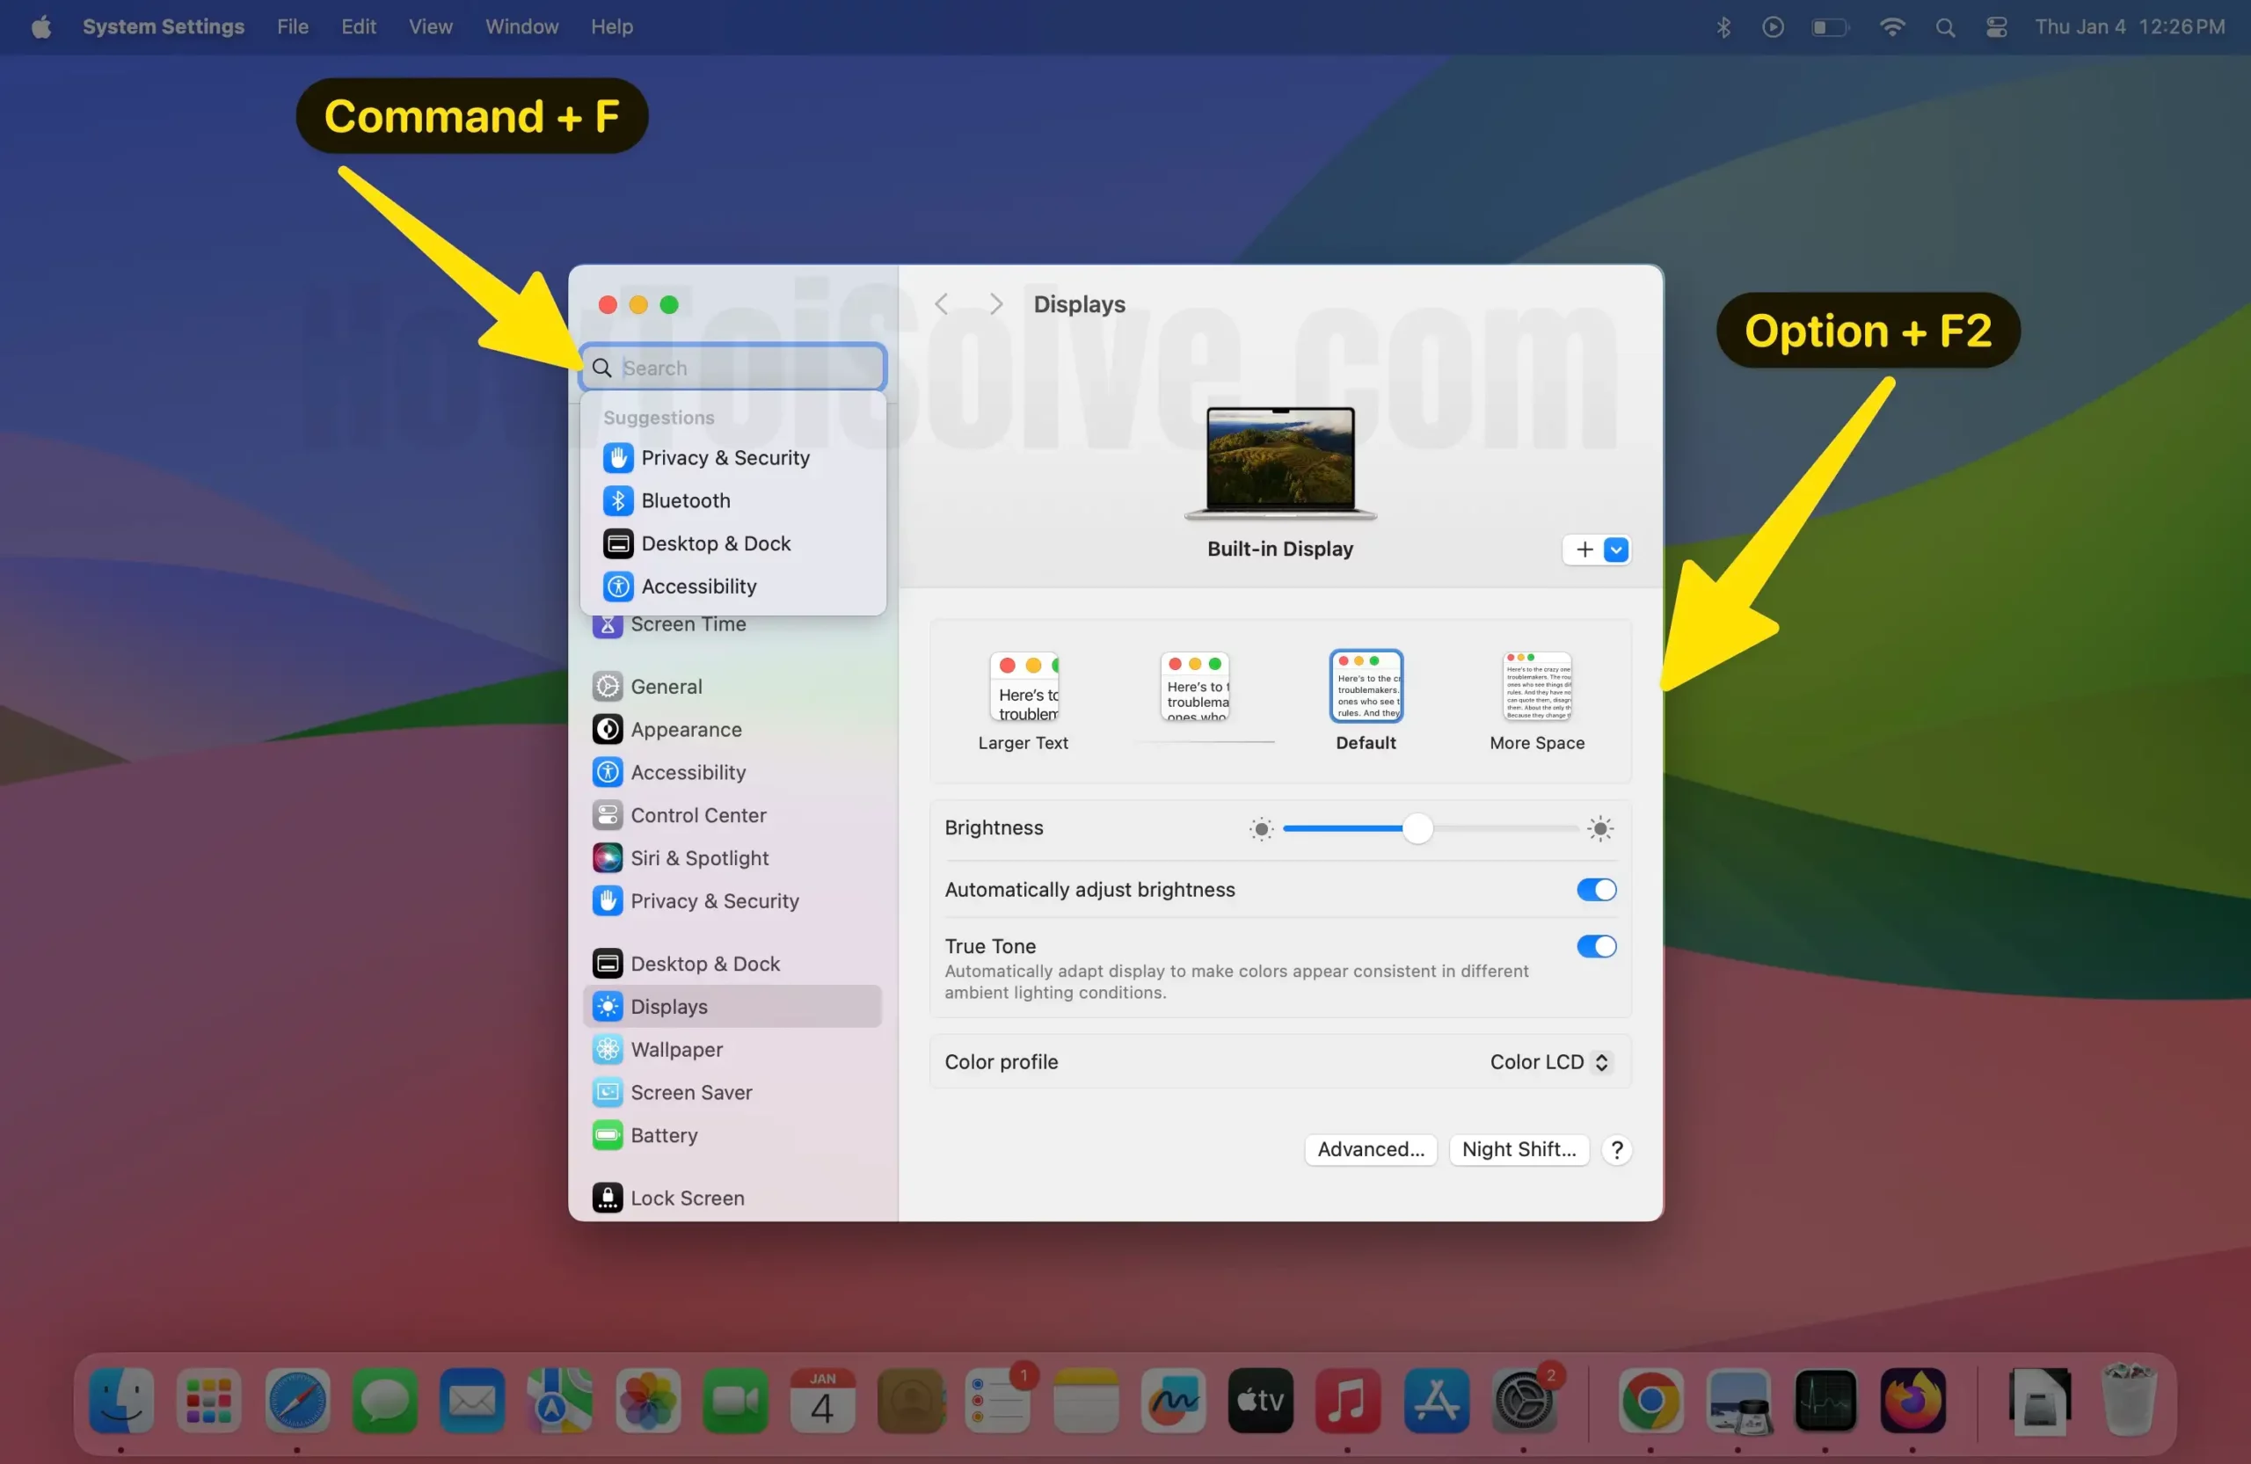The height and width of the screenshot is (1464, 2251).
Task: Open Battery settings in sidebar
Action: [666, 1136]
